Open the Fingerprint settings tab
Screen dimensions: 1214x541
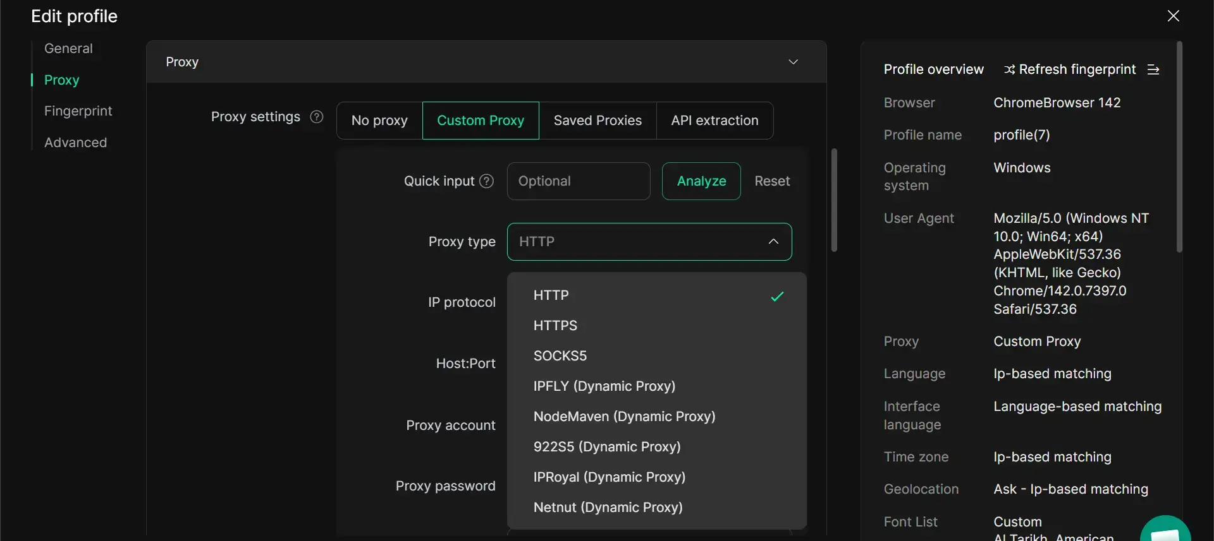(x=78, y=111)
